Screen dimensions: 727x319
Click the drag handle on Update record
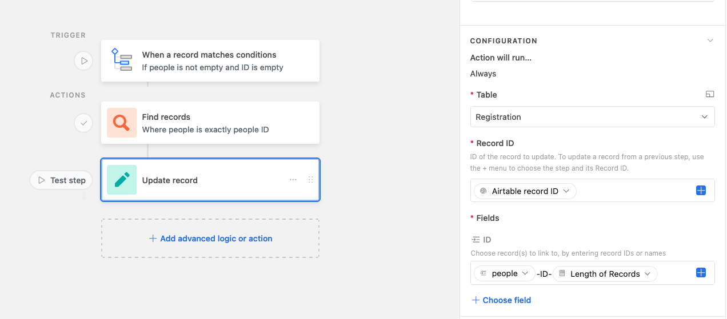pos(311,180)
